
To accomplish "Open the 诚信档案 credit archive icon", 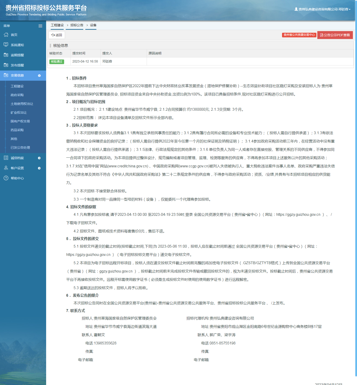I will (6, 158).
